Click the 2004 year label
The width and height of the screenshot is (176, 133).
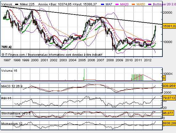click(72, 60)
